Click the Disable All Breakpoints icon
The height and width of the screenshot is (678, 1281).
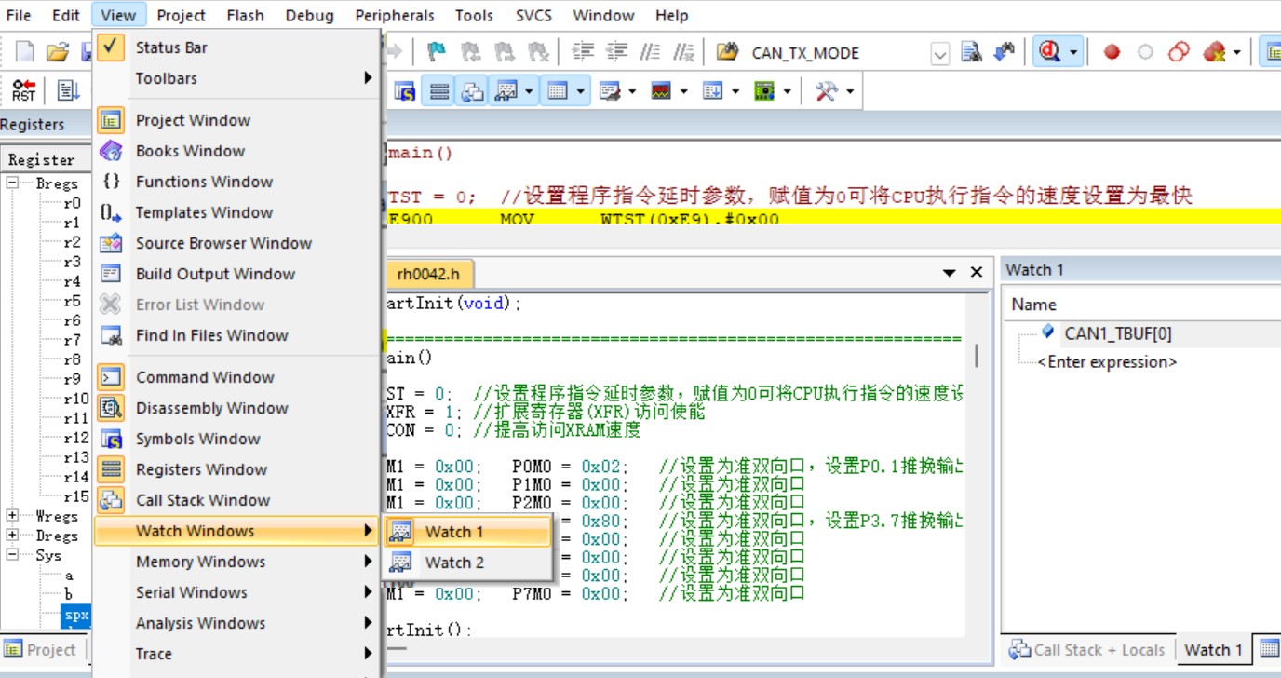(x=1179, y=52)
